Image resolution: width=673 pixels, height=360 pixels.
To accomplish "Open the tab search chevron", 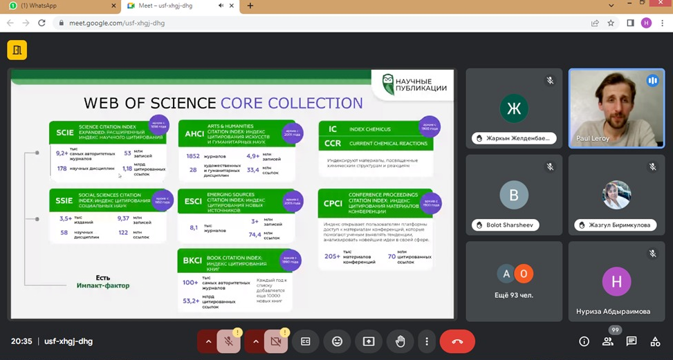I will coord(611,6).
